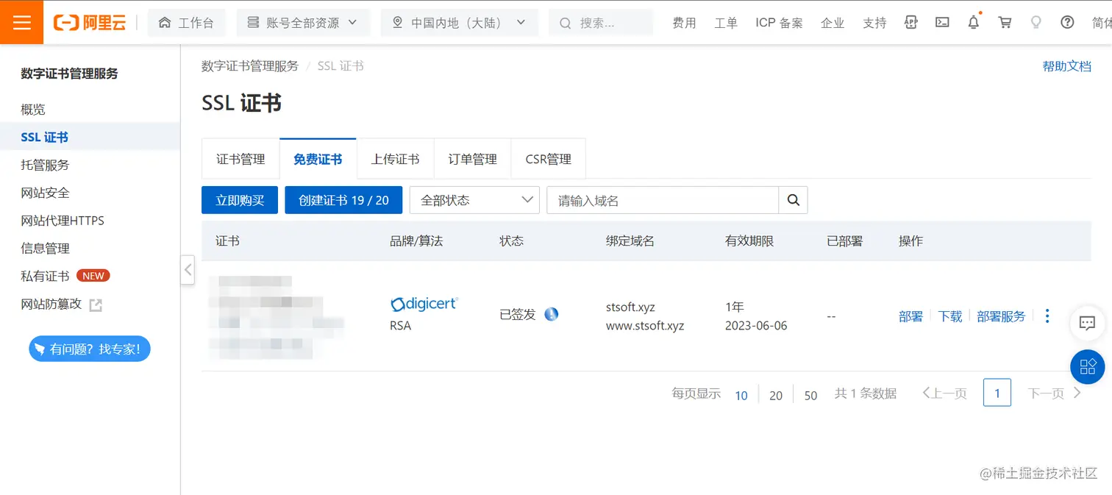The image size is (1112, 495).
Task: Click the 立即购买 button
Action: tap(240, 200)
